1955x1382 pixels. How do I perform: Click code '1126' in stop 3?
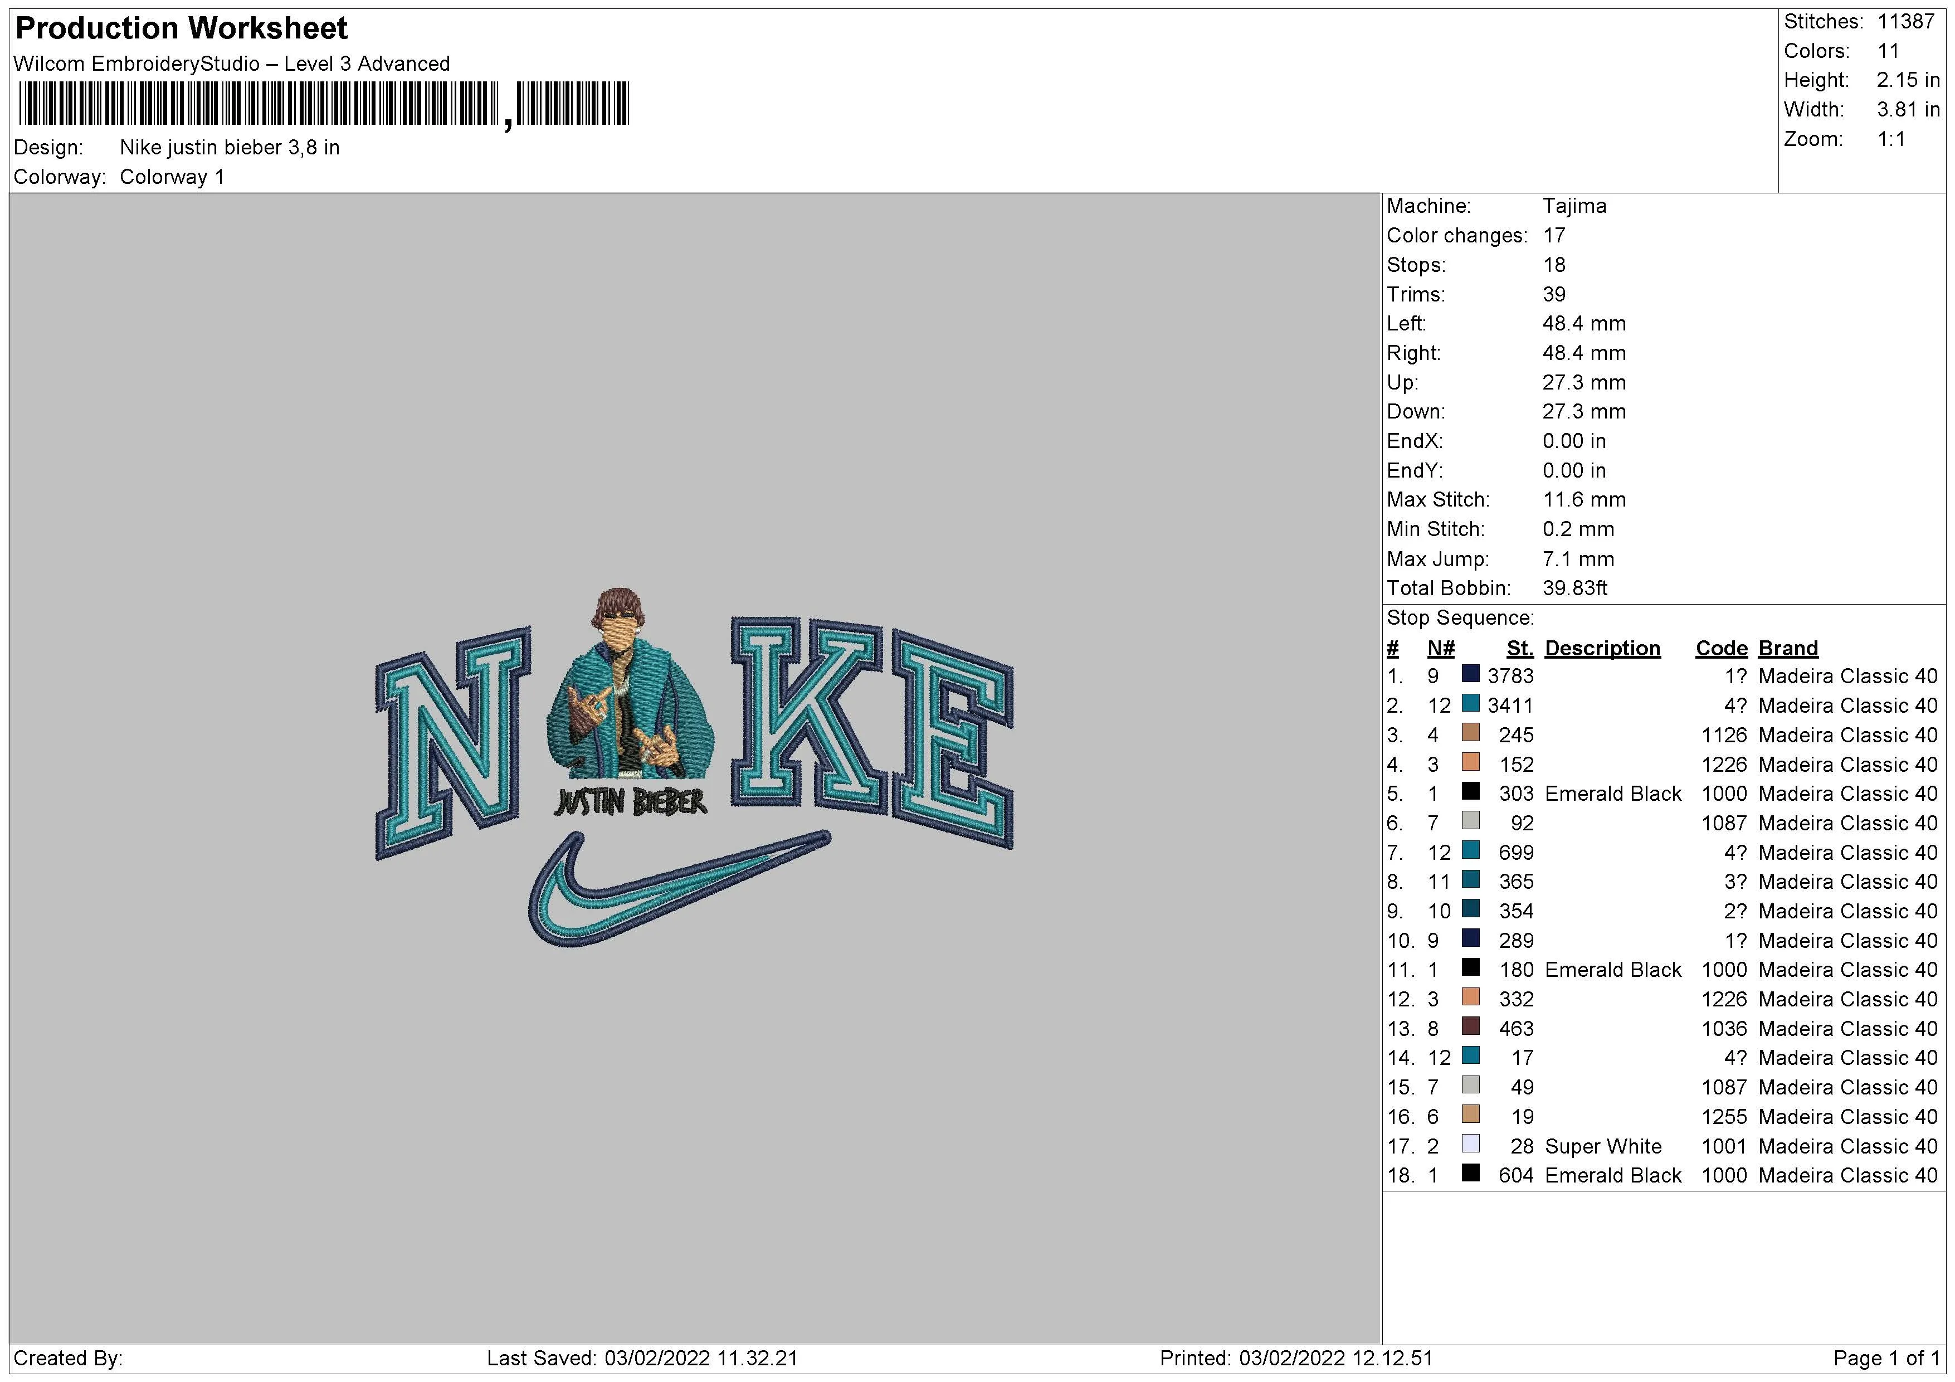click(x=1724, y=735)
